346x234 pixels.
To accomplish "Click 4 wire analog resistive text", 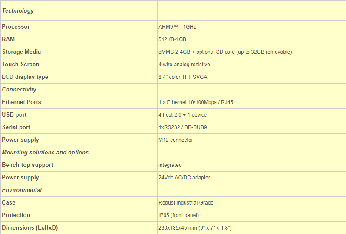I will (184, 65).
